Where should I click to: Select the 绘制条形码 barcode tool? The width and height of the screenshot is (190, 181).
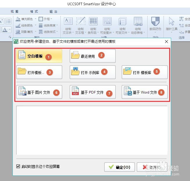93,26
